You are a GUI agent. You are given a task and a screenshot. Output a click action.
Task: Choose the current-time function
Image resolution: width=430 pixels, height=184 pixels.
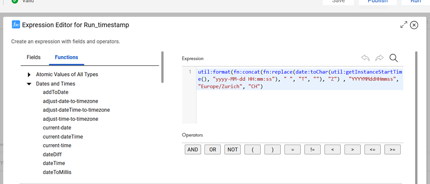(x=57, y=146)
